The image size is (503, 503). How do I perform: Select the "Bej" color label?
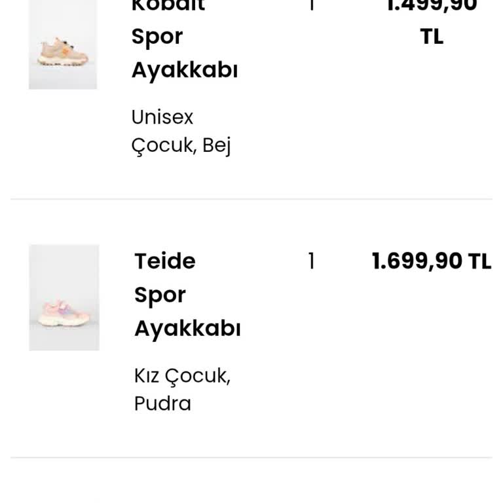click(x=216, y=145)
